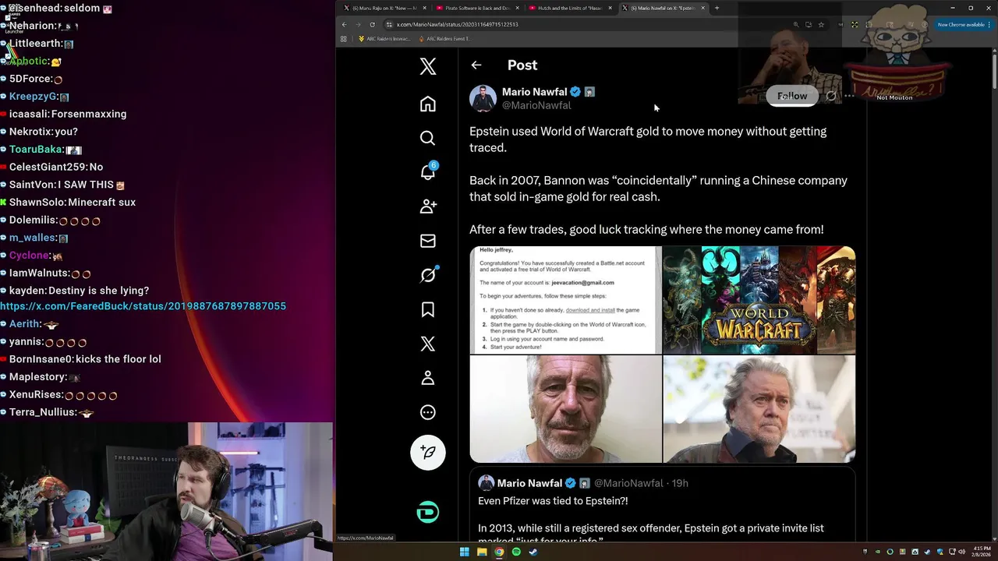Switch to Hutch and the Limits tab
Image resolution: width=998 pixels, height=561 pixels.
click(x=570, y=8)
